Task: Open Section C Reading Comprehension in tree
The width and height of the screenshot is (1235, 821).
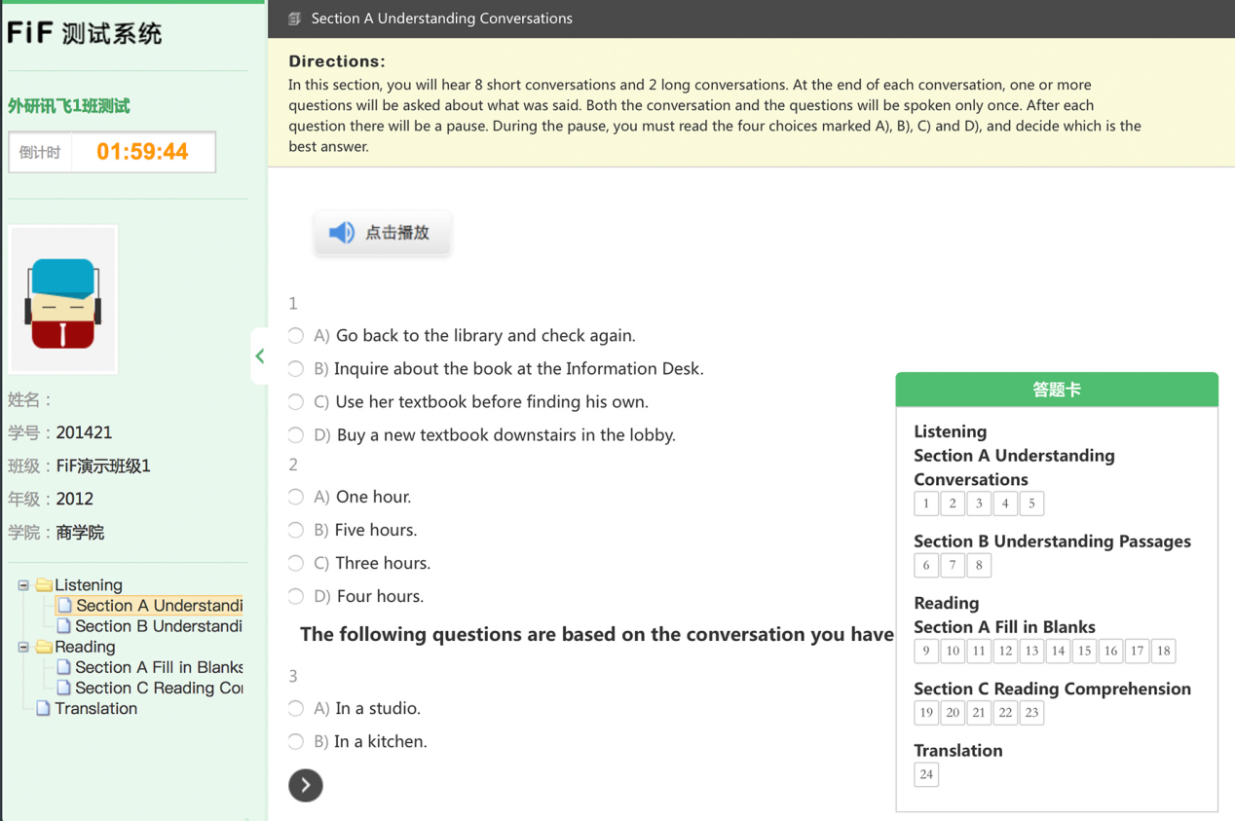Action: point(158,688)
